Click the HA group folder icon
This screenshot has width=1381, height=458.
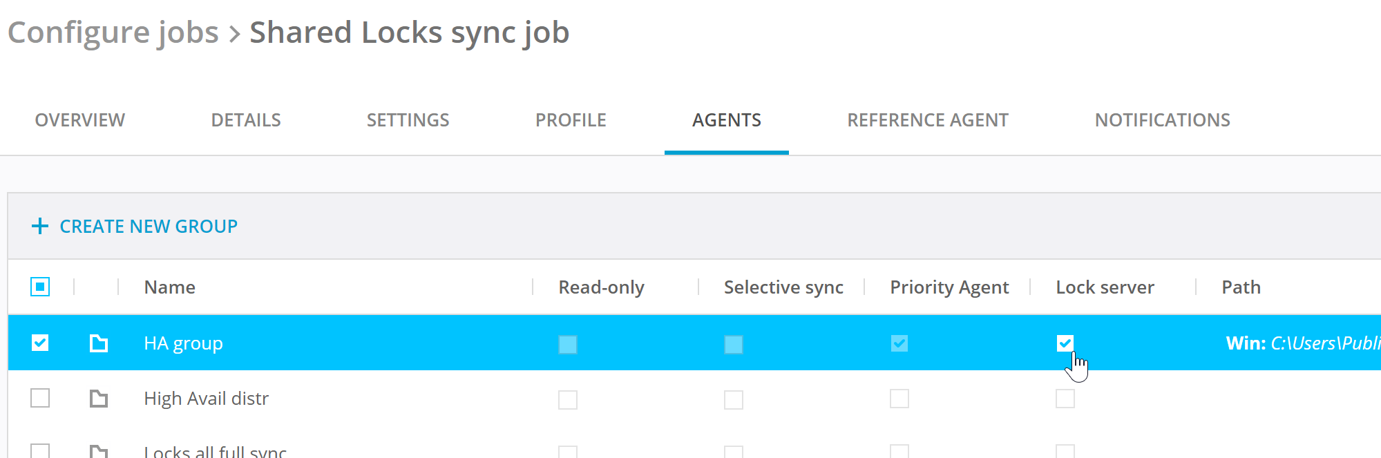click(x=99, y=343)
